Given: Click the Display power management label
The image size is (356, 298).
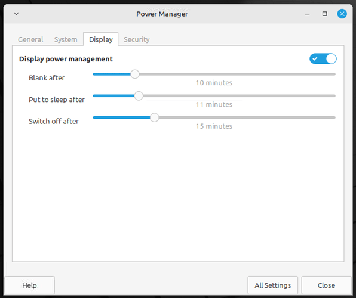Looking at the screenshot, I should tap(66, 59).
